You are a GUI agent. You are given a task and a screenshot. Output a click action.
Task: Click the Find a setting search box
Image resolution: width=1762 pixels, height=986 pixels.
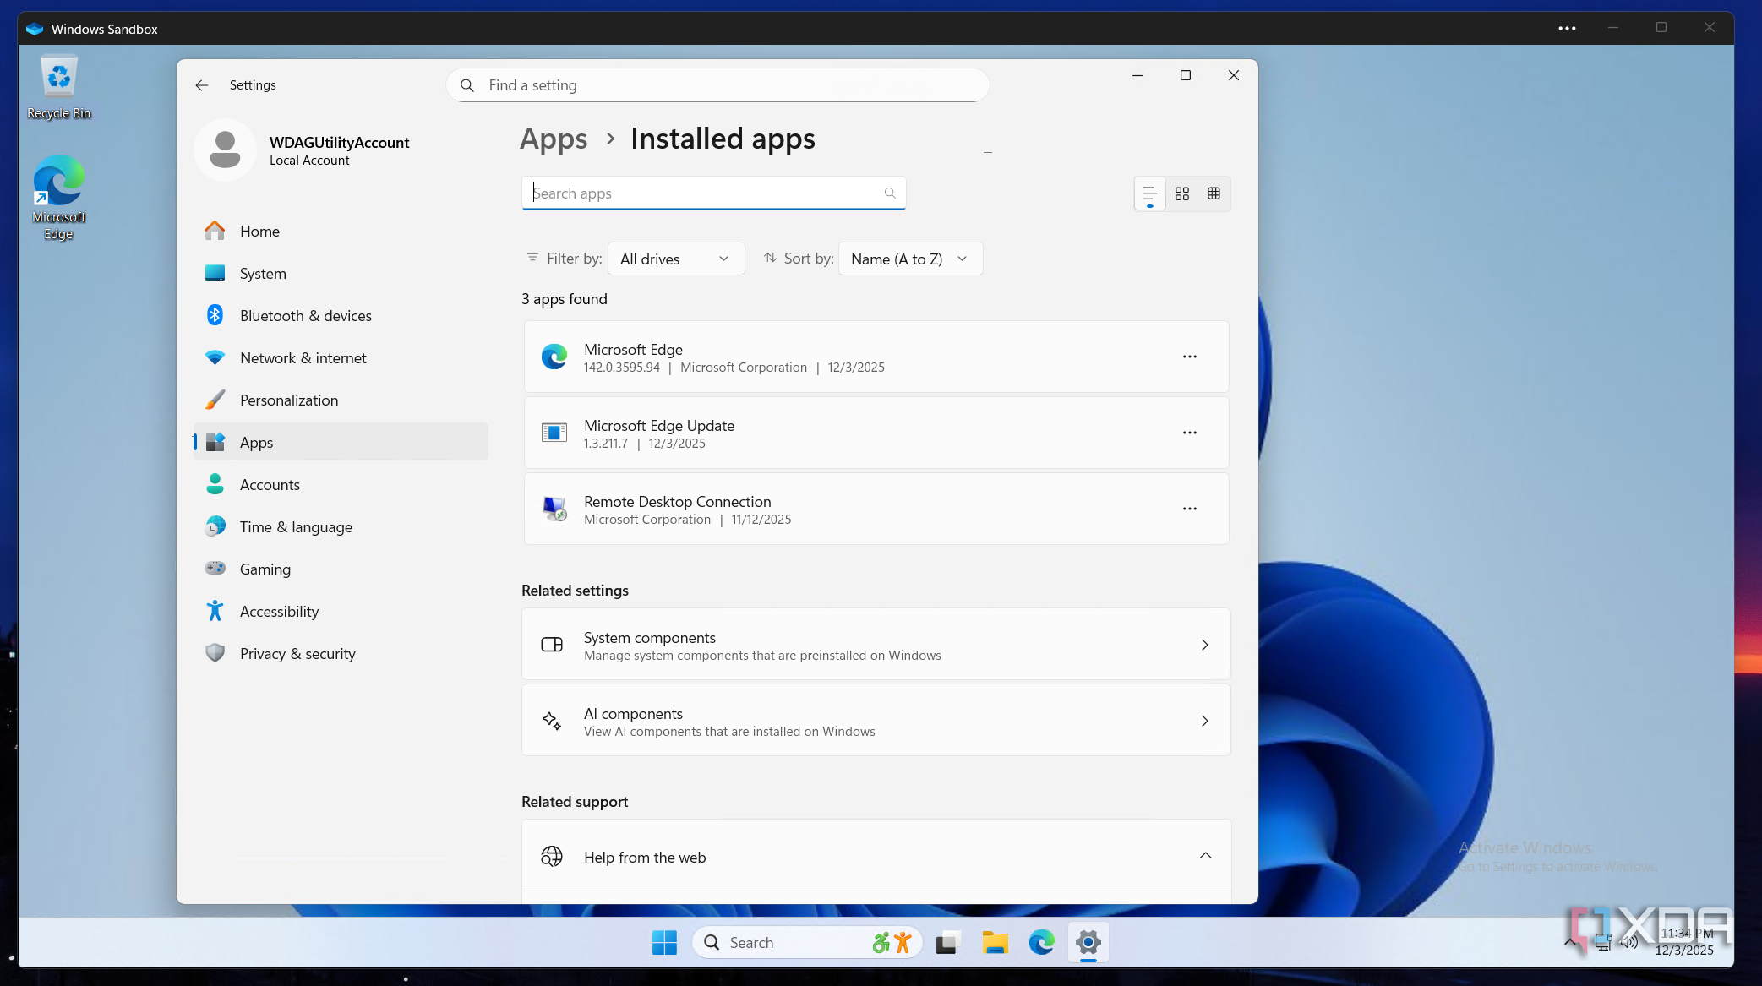click(x=718, y=85)
